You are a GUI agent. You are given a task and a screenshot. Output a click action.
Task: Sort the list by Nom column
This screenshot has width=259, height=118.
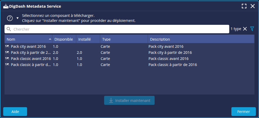(x=27, y=39)
